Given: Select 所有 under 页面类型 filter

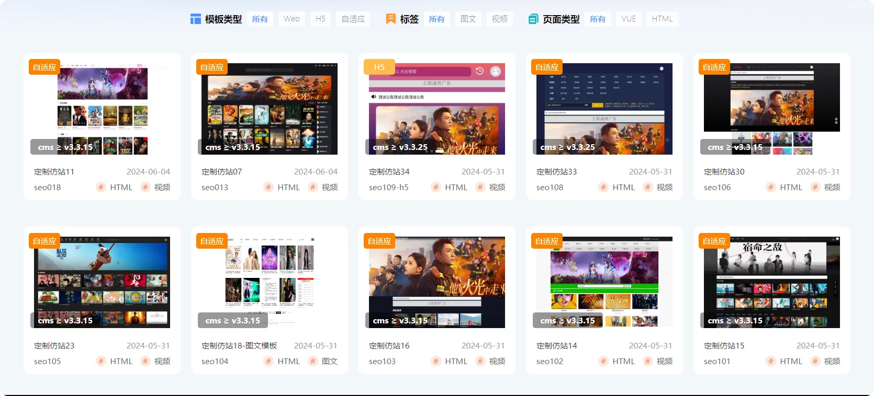Looking at the screenshot, I should tap(598, 19).
